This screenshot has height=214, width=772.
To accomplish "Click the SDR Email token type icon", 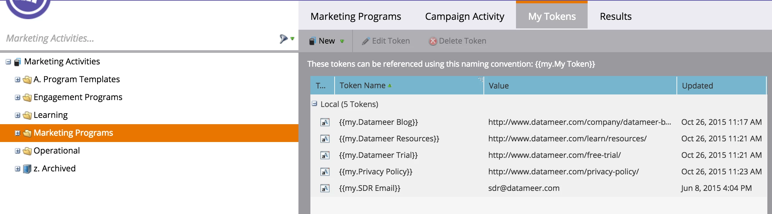I will (x=325, y=189).
